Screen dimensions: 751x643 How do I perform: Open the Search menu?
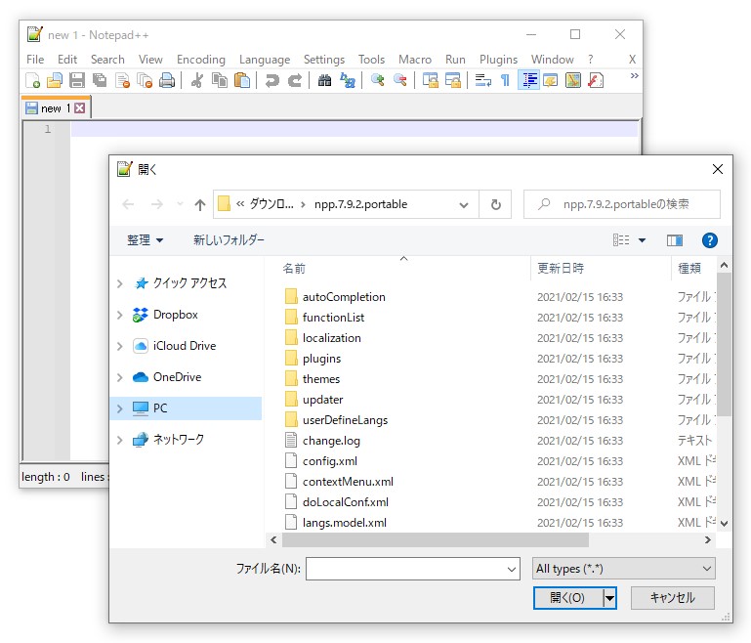(x=107, y=60)
